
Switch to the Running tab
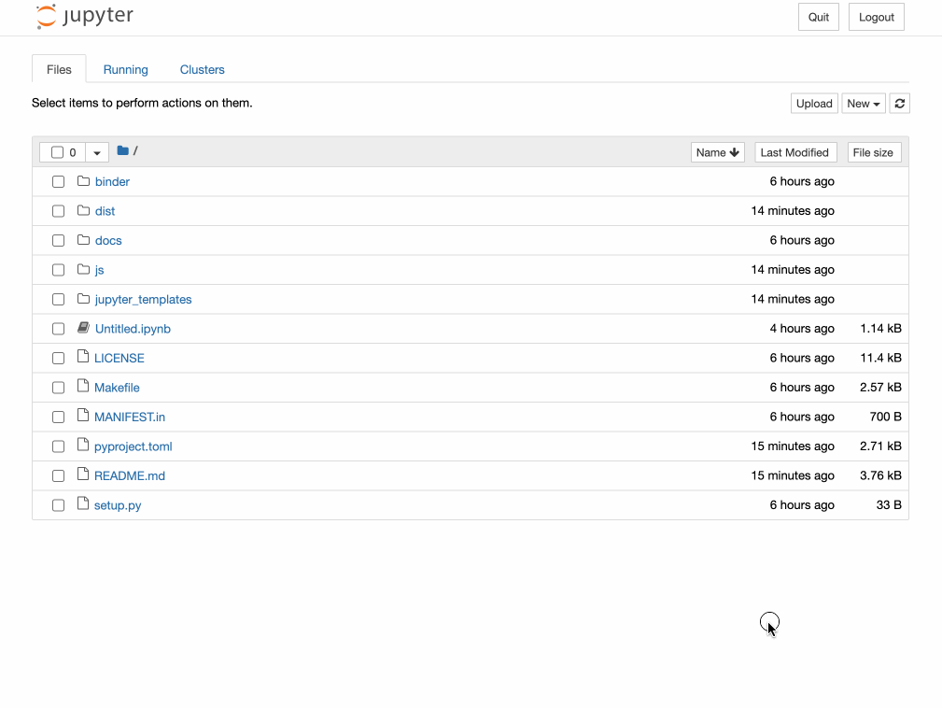click(125, 69)
